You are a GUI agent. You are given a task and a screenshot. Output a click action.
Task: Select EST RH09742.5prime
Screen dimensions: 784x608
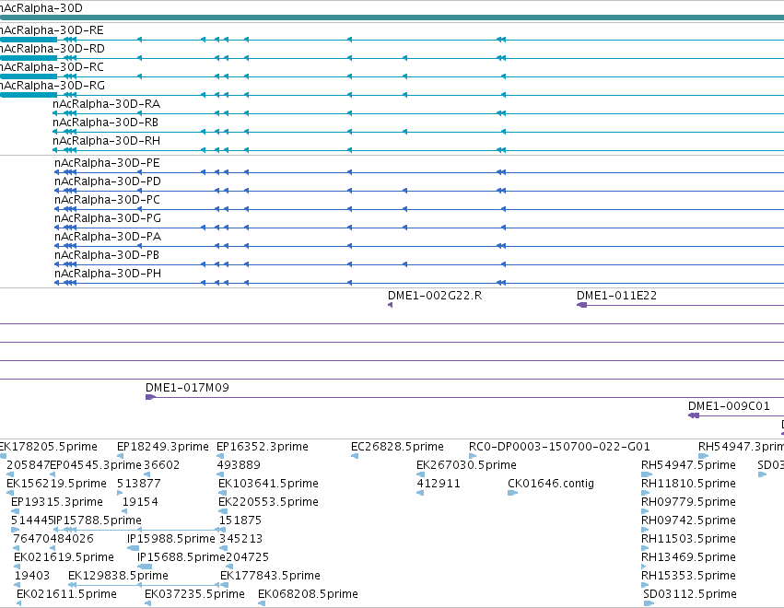pos(688,520)
